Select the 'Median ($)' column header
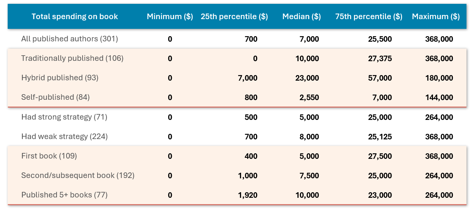Viewport: 471px width, 211px height. 301,16
